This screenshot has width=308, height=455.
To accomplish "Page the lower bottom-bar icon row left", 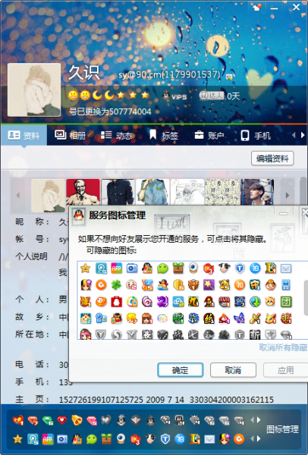I will tap(252, 439).
